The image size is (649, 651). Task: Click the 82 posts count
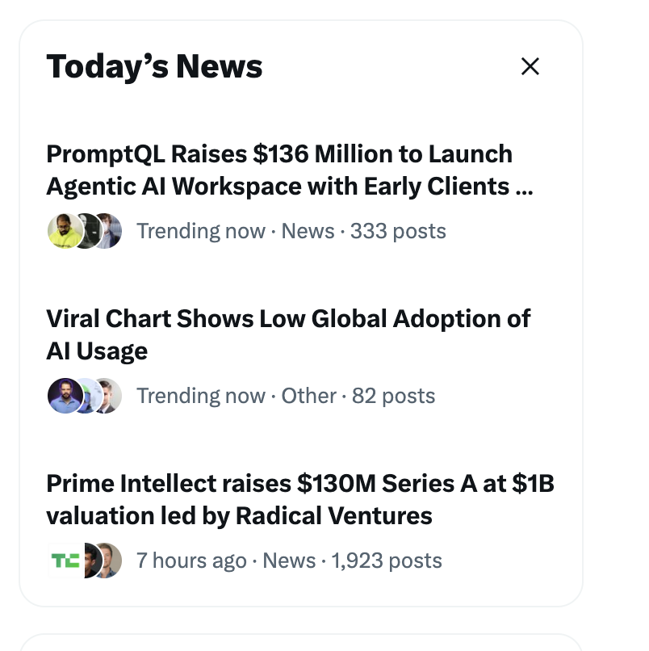(393, 396)
